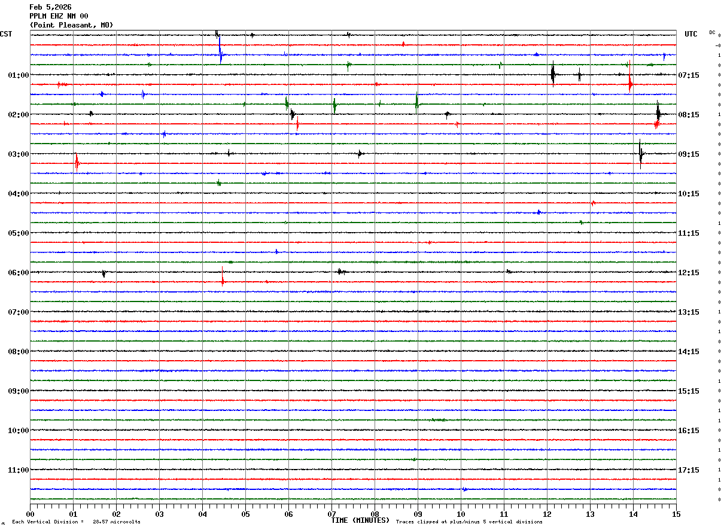724x530 pixels.
Task: Click the traces clipped footnote text
Action: tap(469, 522)
